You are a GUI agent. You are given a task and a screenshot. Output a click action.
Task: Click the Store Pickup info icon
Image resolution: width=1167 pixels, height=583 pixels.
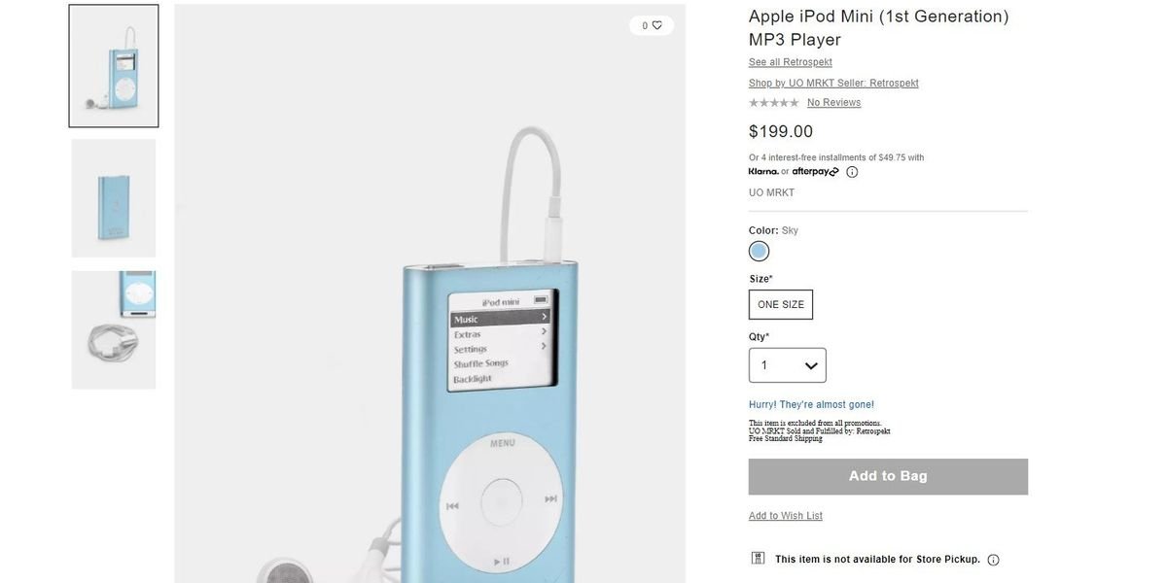point(993,560)
